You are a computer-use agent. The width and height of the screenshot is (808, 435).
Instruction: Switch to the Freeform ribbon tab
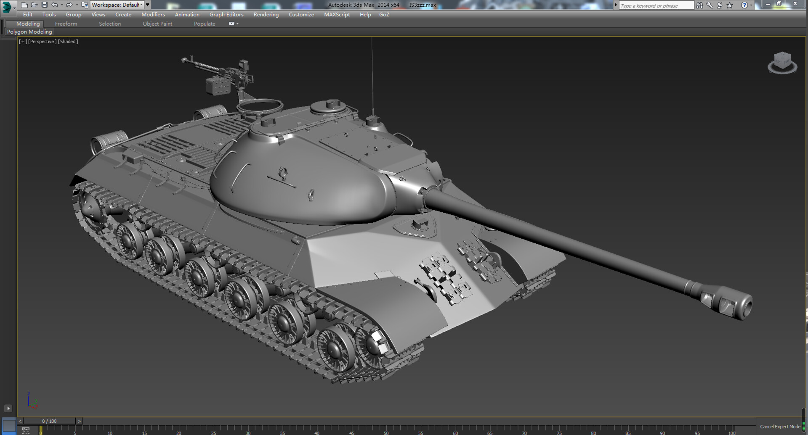point(66,24)
